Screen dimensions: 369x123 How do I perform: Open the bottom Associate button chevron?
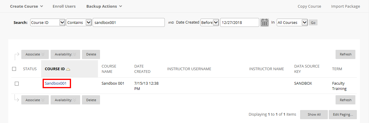43,100
